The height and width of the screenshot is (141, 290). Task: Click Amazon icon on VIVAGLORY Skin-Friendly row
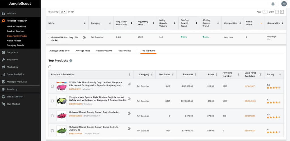point(129,84)
